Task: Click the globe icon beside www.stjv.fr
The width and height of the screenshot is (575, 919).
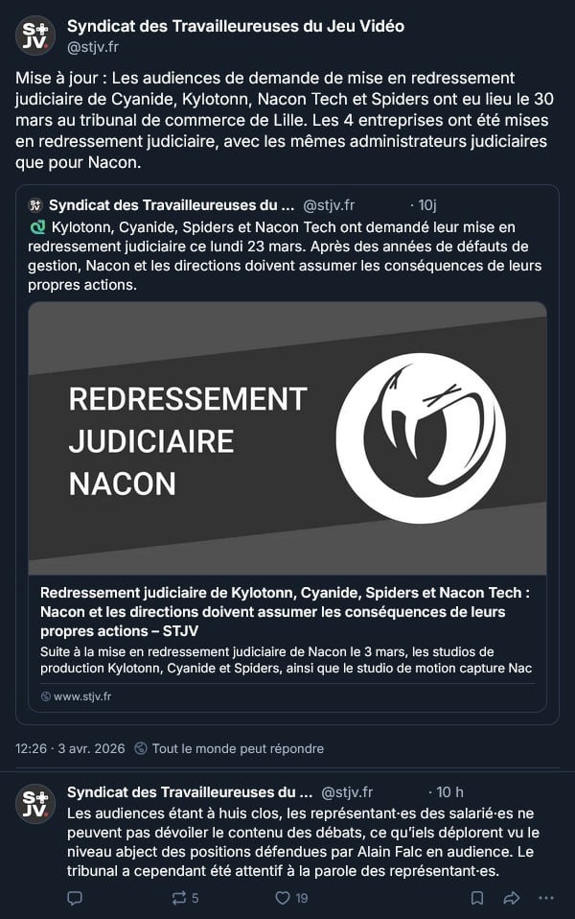Action: 46,696
